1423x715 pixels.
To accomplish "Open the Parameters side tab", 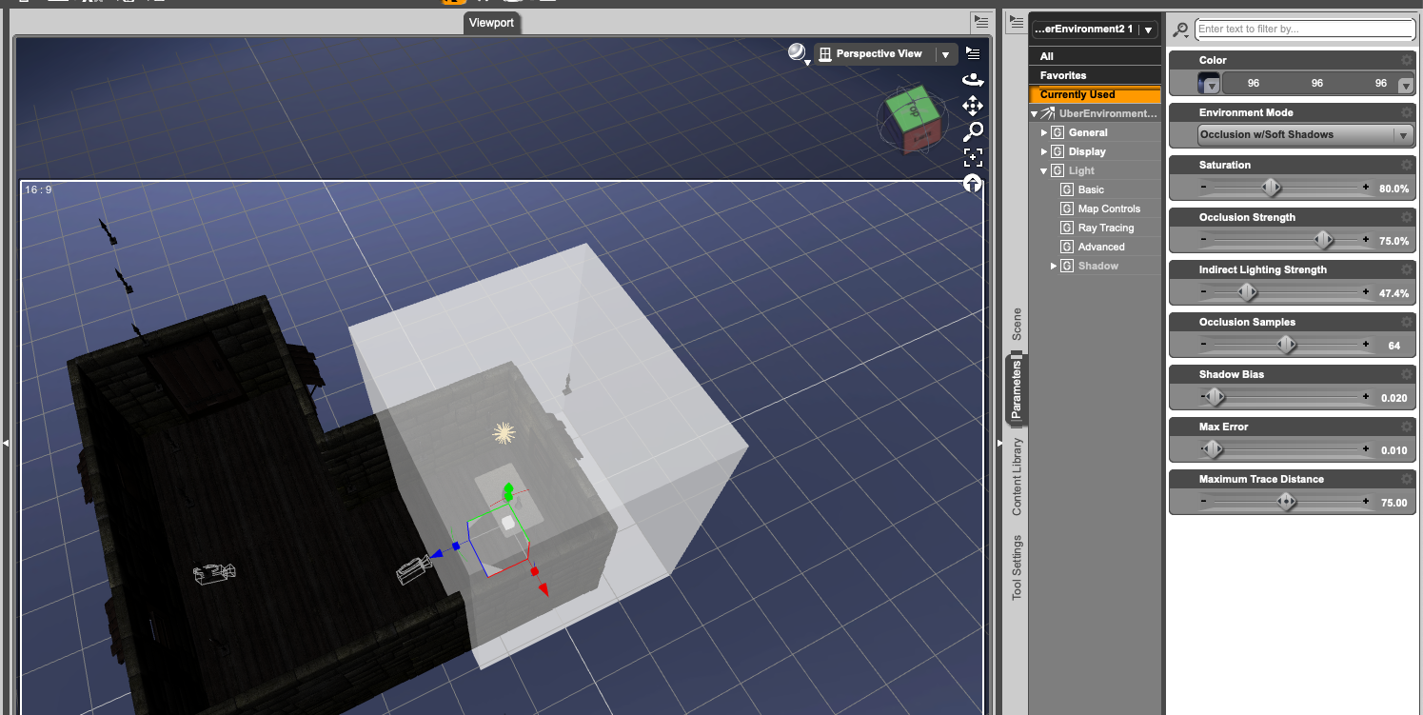I will [1017, 389].
